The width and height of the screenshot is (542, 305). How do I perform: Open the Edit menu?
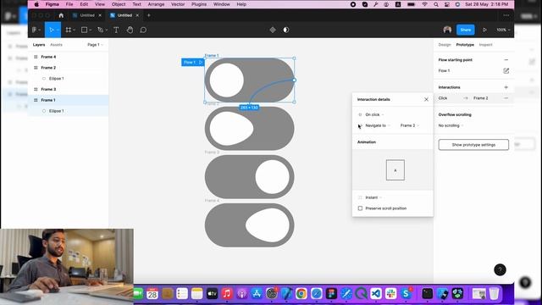pyautogui.click(x=84, y=4)
